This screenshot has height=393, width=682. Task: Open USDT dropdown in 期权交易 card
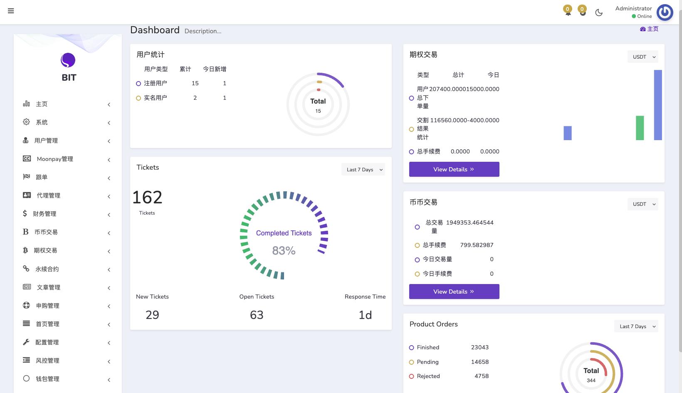[x=642, y=57]
